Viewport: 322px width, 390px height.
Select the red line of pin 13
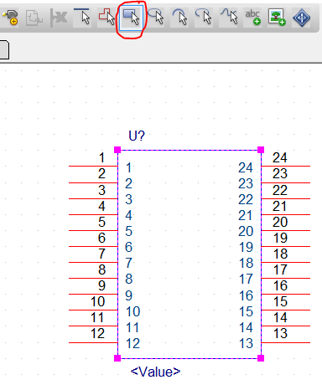(x=286, y=342)
